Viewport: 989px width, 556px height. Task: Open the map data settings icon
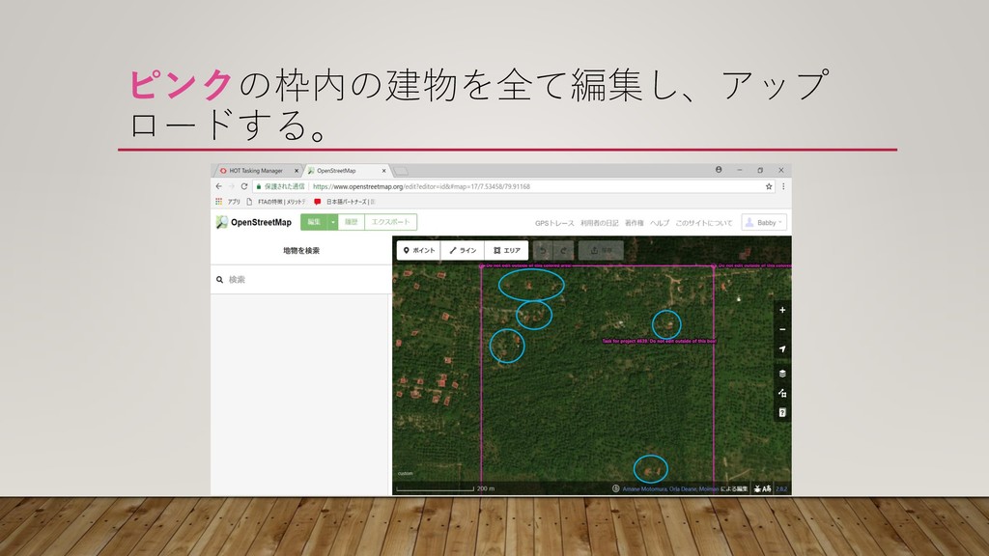pyautogui.click(x=782, y=394)
